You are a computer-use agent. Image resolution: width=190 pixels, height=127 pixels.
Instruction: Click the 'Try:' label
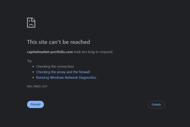pos(30,61)
